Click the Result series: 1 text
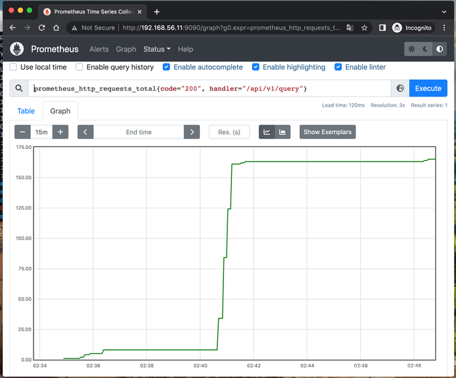456x378 pixels. click(429, 105)
